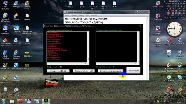Select uTorrent desktop icon
Viewport: 186px width, 104px height.
(x=180, y=66)
